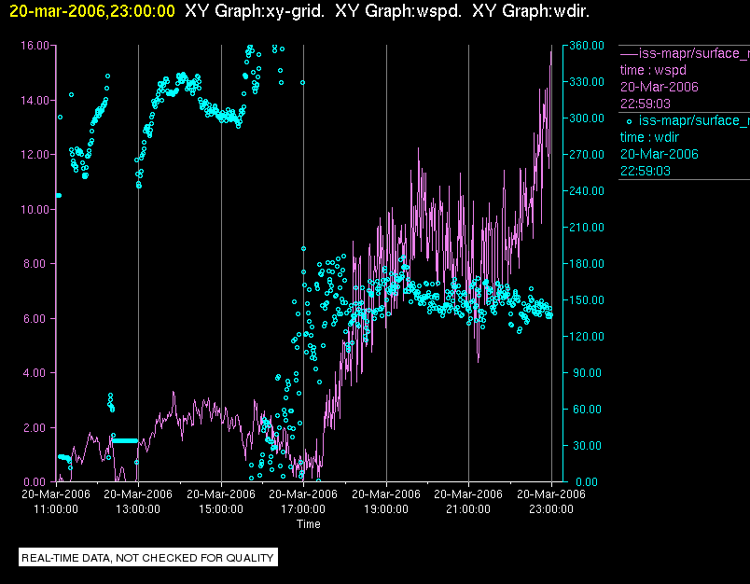Click the 'XY Graph:wdir.' title text

pos(531,11)
